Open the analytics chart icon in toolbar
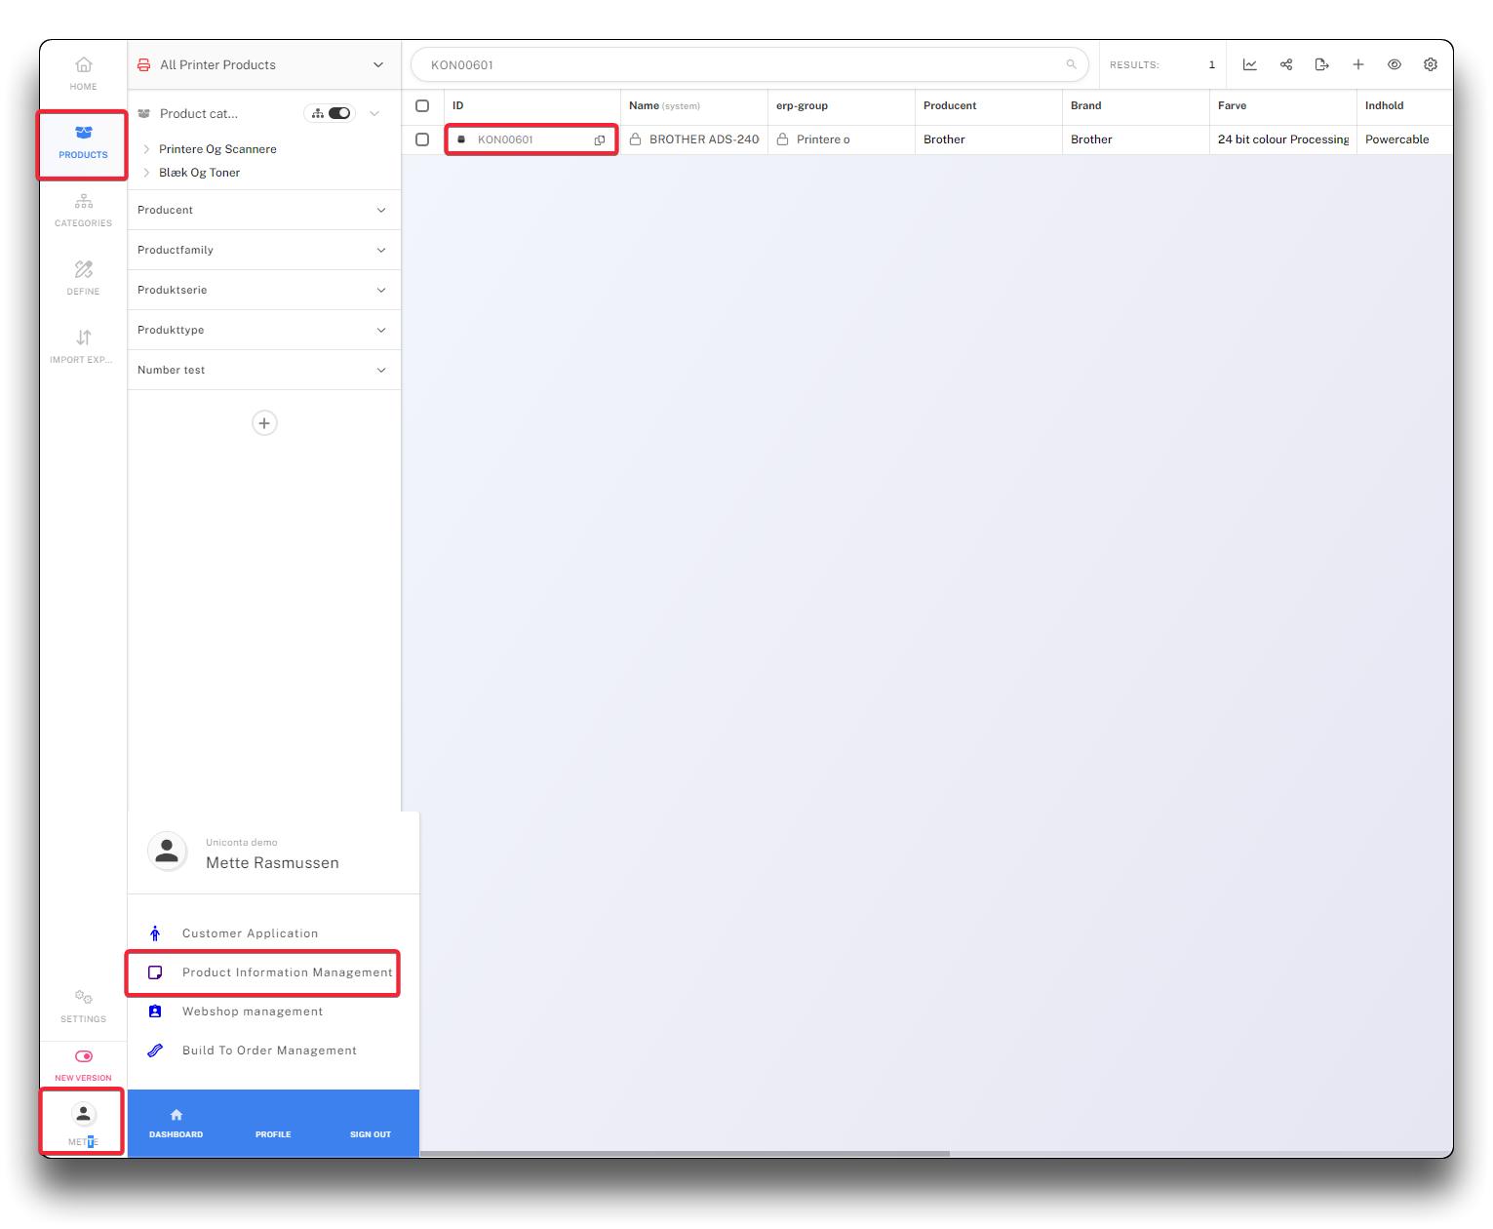The width and height of the screenshot is (1493, 1229). [x=1249, y=64]
